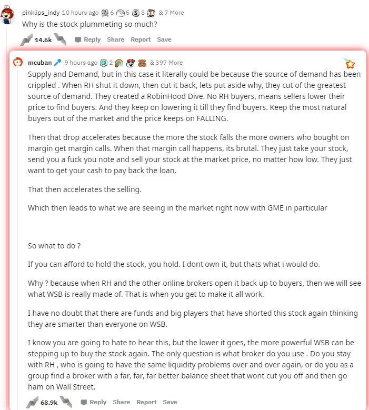Downvote pinklips_indy's comment
This screenshot has height=410, width=369.
tap(60, 39)
